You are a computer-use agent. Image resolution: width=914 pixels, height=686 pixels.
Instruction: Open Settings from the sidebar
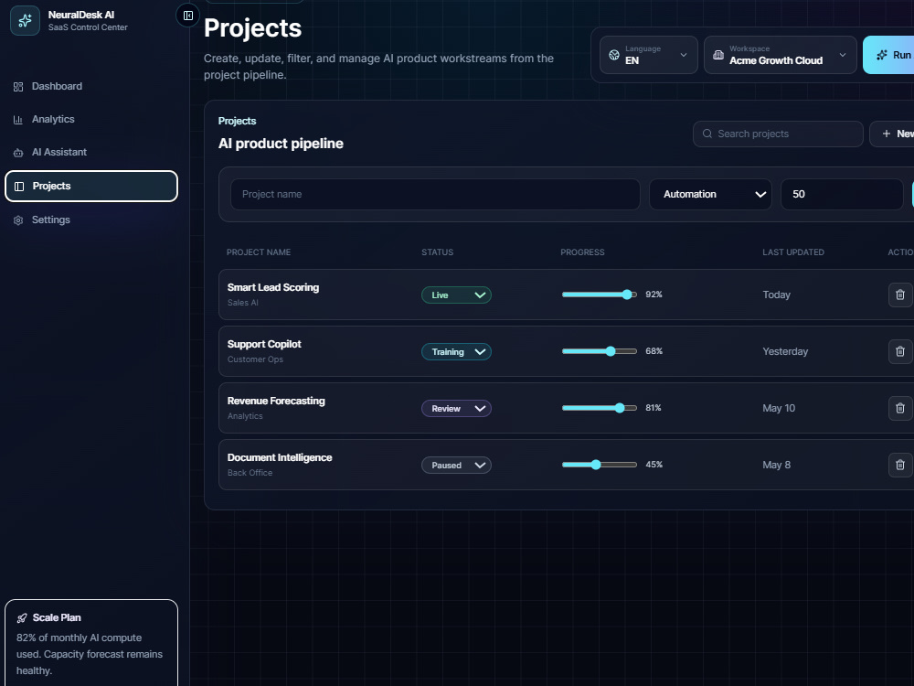(90, 220)
